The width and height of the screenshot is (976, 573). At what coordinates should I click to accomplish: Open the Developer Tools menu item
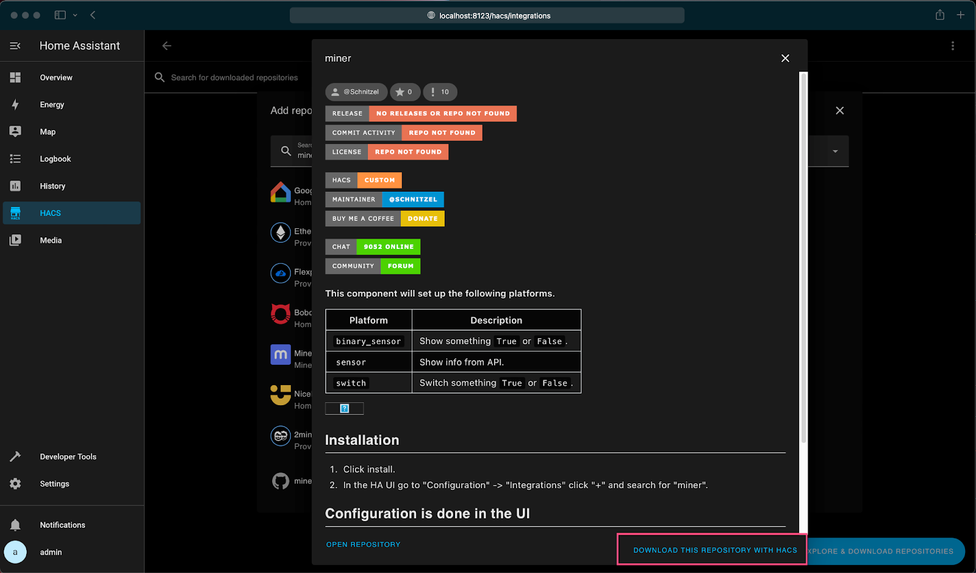point(72,456)
